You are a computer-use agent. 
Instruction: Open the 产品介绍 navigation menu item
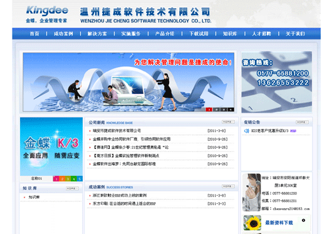click(x=165, y=34)
